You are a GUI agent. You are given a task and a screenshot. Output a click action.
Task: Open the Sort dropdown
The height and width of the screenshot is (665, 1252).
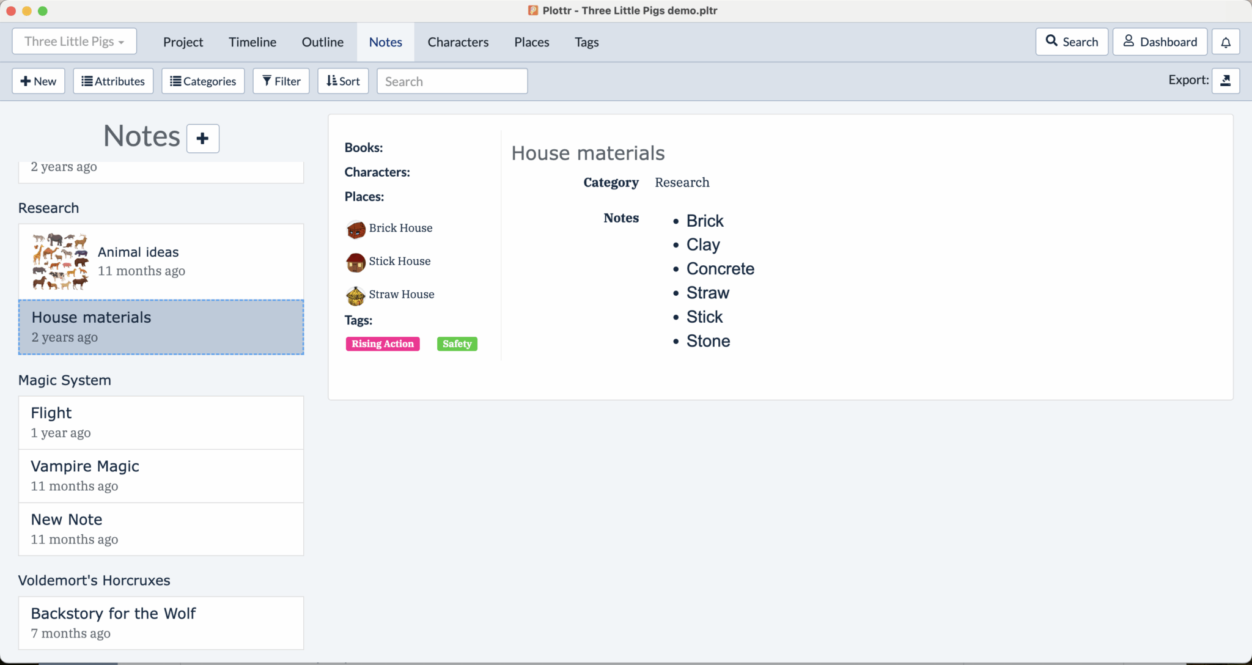[x=343, y=81]
